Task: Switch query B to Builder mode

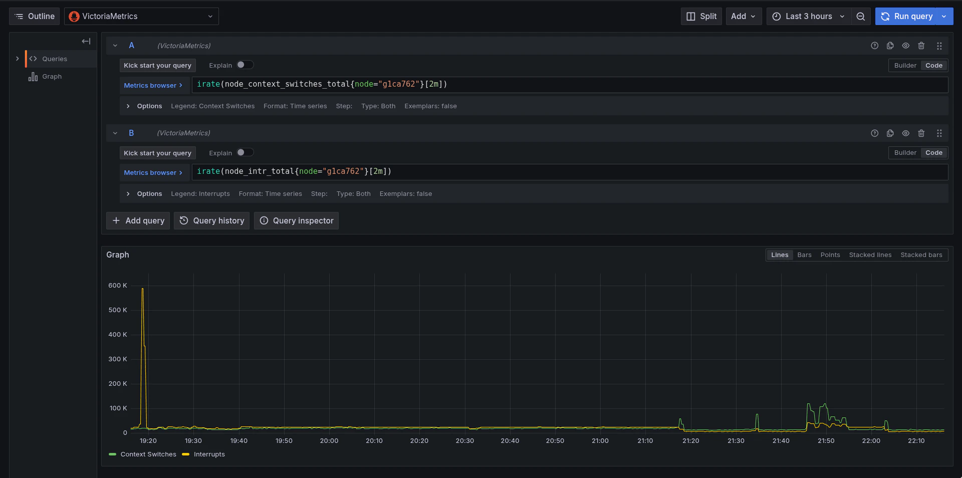Action: [905, 152]
